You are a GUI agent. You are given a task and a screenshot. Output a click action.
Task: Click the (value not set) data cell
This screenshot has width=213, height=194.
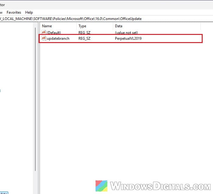[x=126, y=33]
